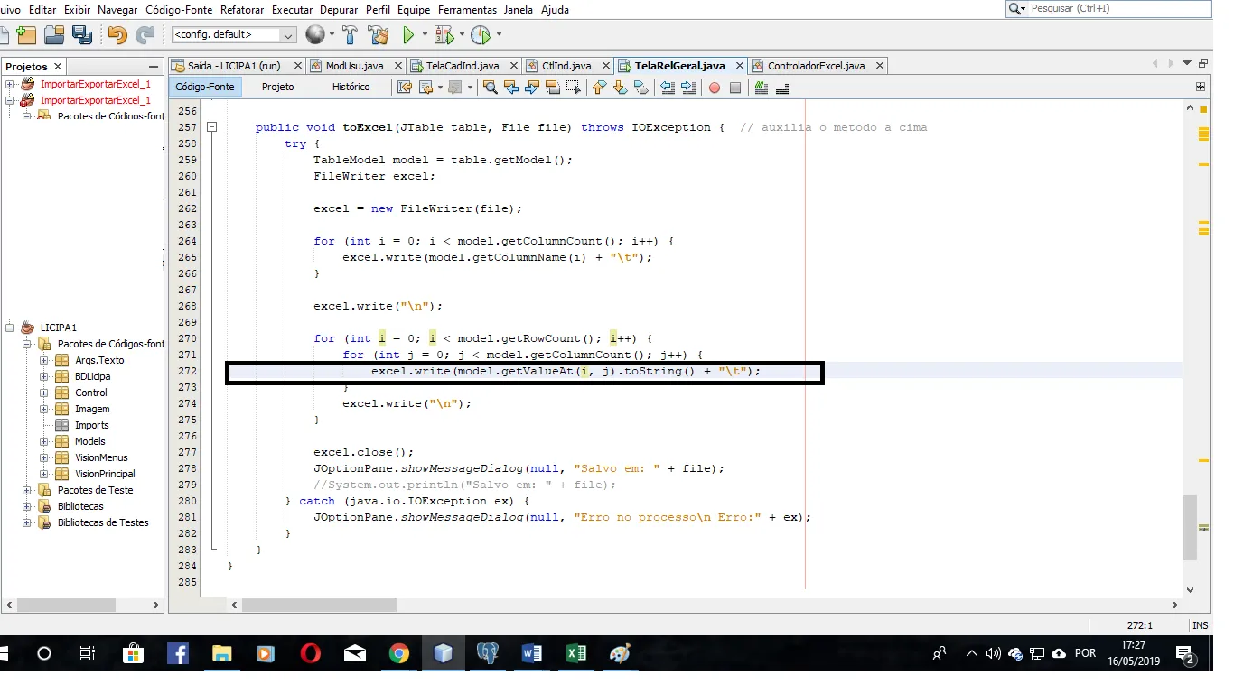Click the Undo arrow in the toolbar
Screen dimensions: 1234x693
pyautogui.click(x=117, y=35)
